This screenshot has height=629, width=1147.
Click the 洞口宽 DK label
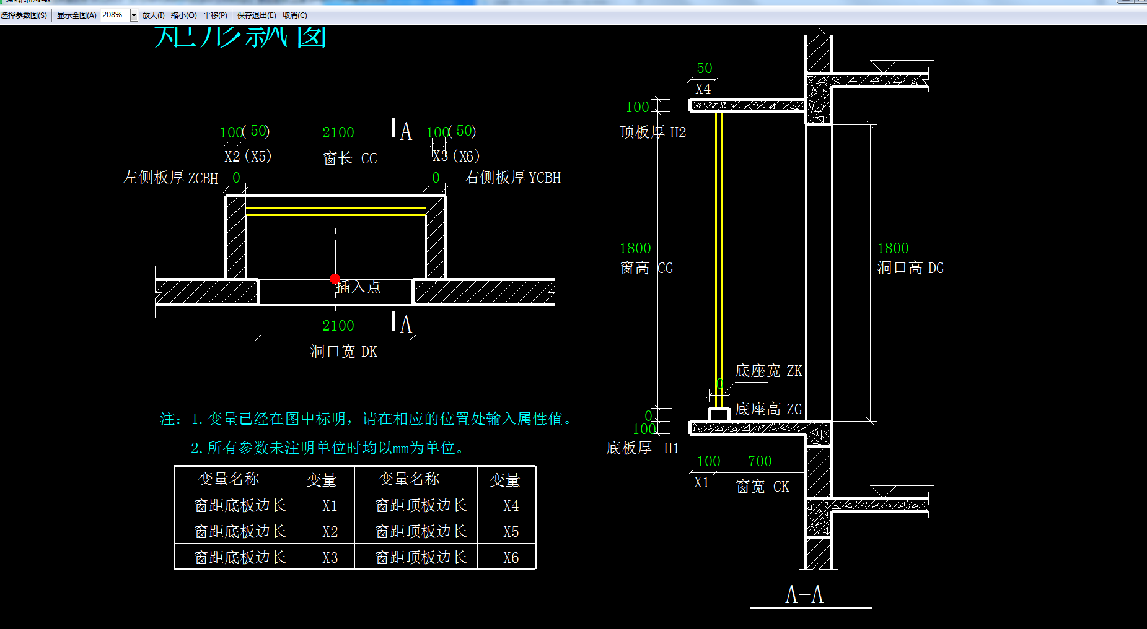[x=343, y=352]
